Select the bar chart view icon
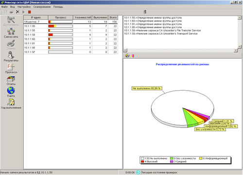Screen dimensions: 243x175 click(133, 56)
